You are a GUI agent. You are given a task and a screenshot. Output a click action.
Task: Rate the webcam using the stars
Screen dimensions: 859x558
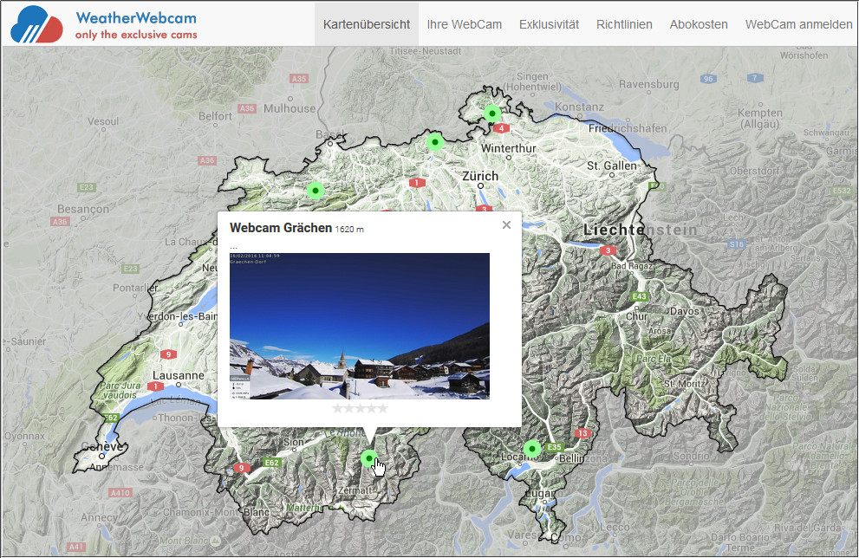click(x=360, y=408)
